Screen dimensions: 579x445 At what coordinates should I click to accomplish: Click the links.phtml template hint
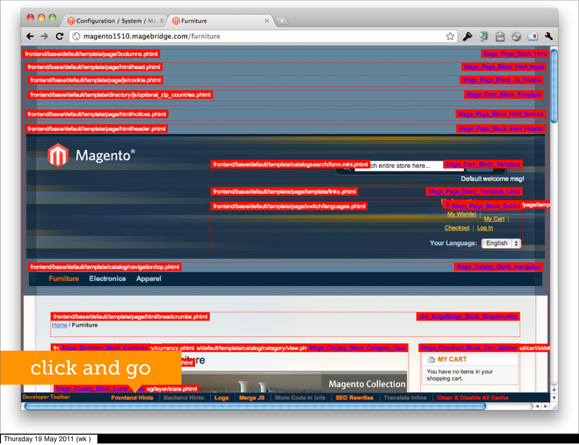coord(284,192)
